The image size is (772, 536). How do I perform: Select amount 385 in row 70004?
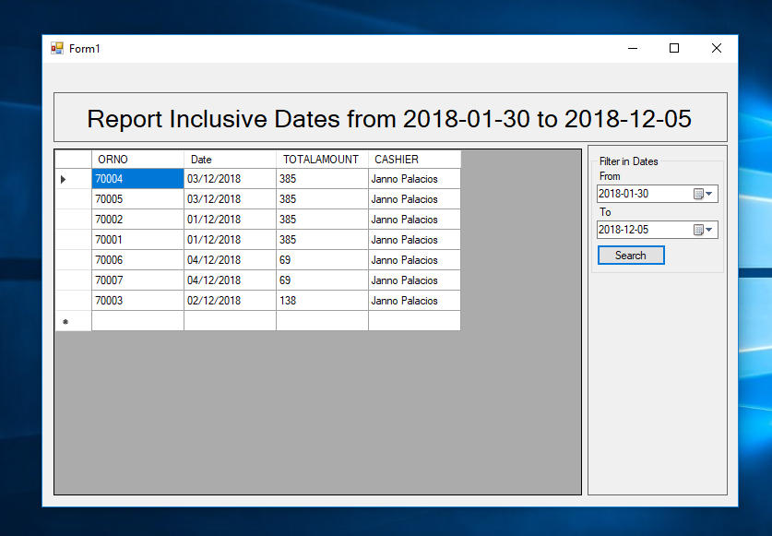pyautogui.click(x=322, y=179)
